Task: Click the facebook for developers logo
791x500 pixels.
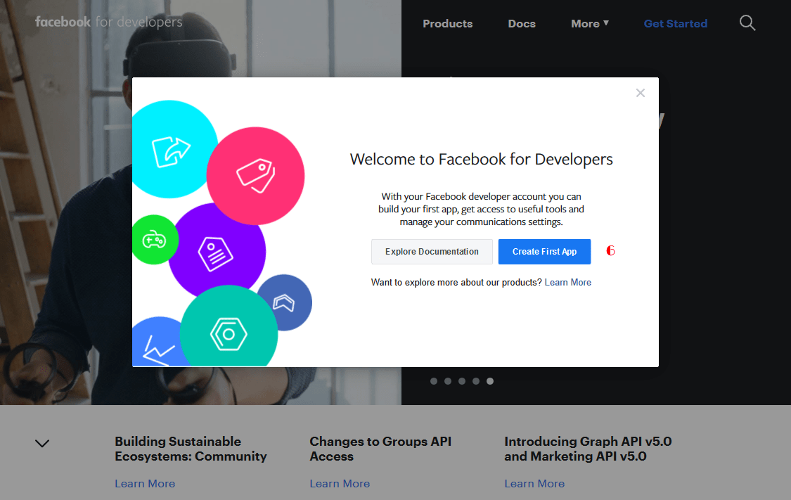Action: coord(108,23)
